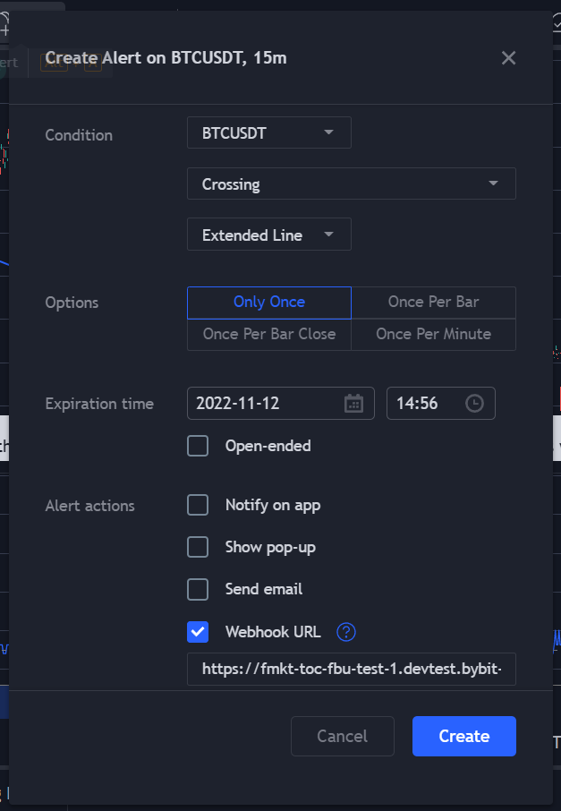Uncheck the Webhook URL checkbox
The width and height of the screenshot is (561, 811).
pyautogui.click(x=198, y=632)
